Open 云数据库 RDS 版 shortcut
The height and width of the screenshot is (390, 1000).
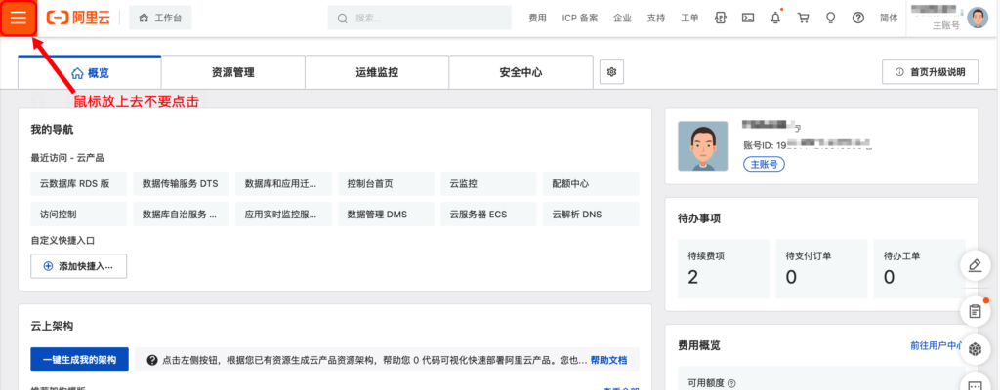click(78, 183)
